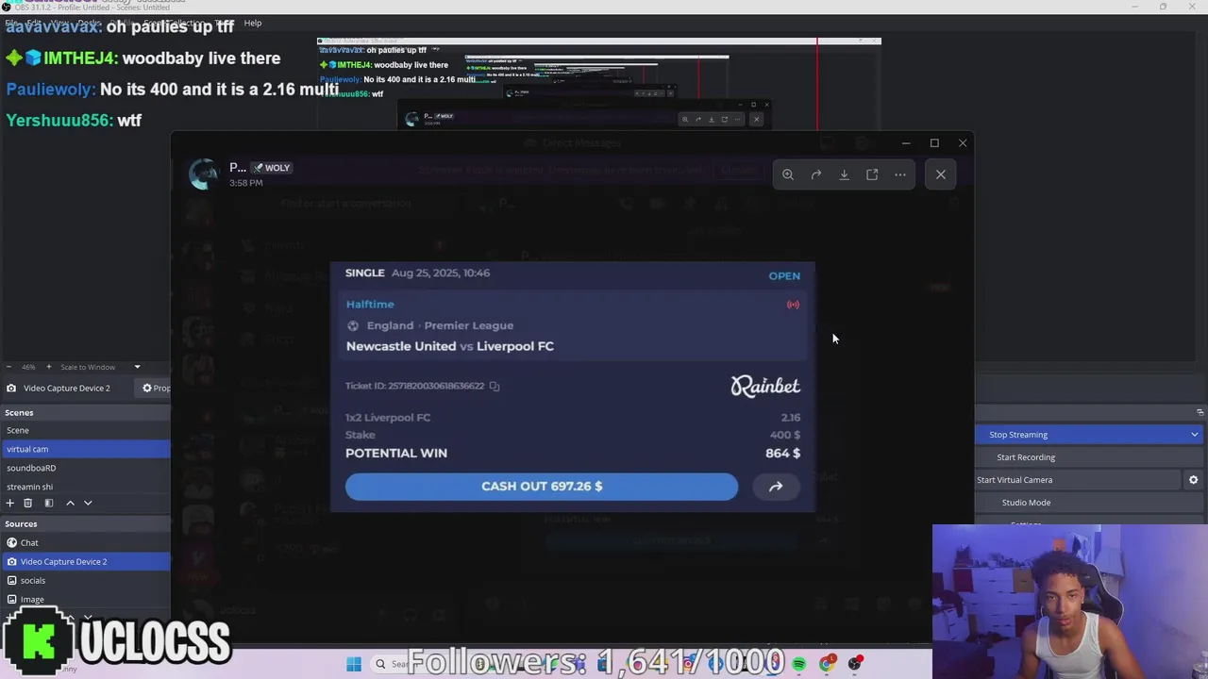Select the socials source
Screen dimensions: 1208x679
[85, 580]
